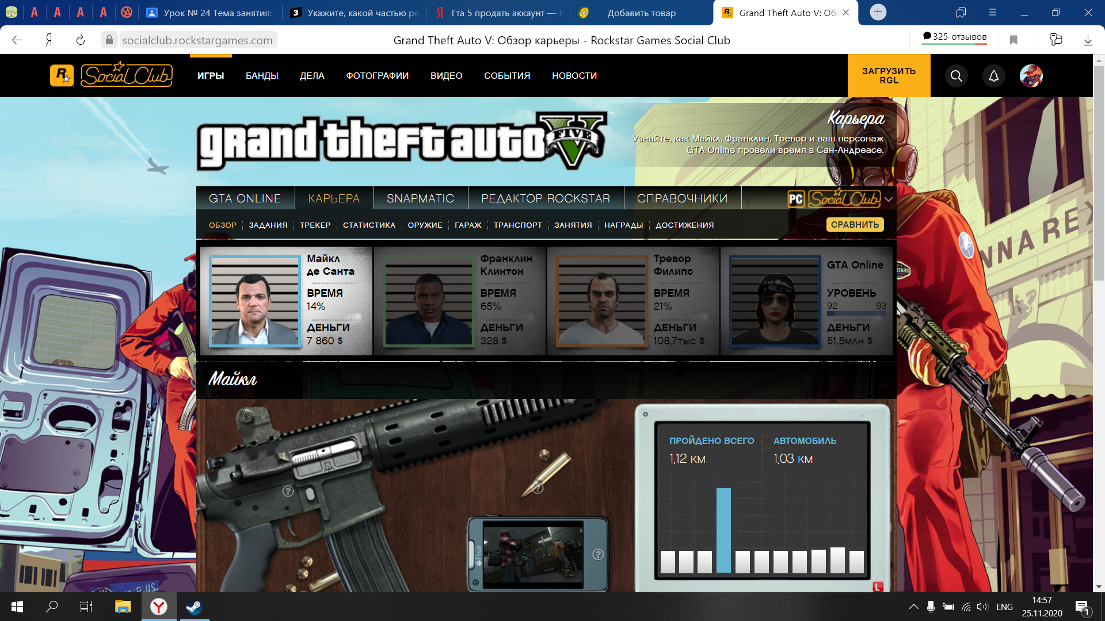Screen dimensions: 1105x621
Task: Open browser hamburger menu icon
Action: pyautogui.click(x=993, y=12)
